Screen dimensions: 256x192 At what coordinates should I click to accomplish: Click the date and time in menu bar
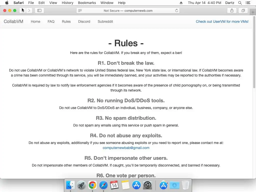[x=204, y=3]
